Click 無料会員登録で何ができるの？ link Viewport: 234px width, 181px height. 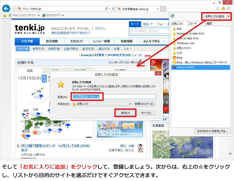tap(71, 33)
